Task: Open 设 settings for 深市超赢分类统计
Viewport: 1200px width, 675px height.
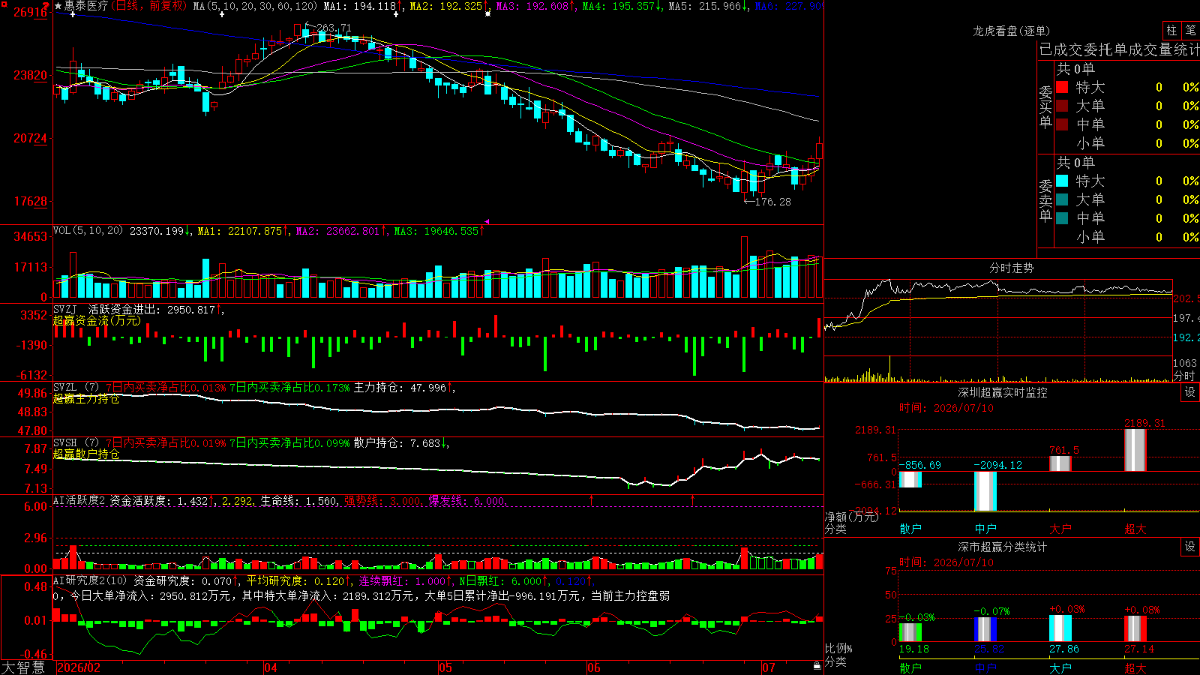Action: tap(1190, 547)
